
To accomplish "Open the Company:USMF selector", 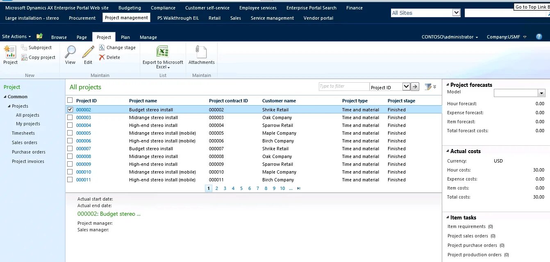I will pyautogui.click(x=507, y=37).
